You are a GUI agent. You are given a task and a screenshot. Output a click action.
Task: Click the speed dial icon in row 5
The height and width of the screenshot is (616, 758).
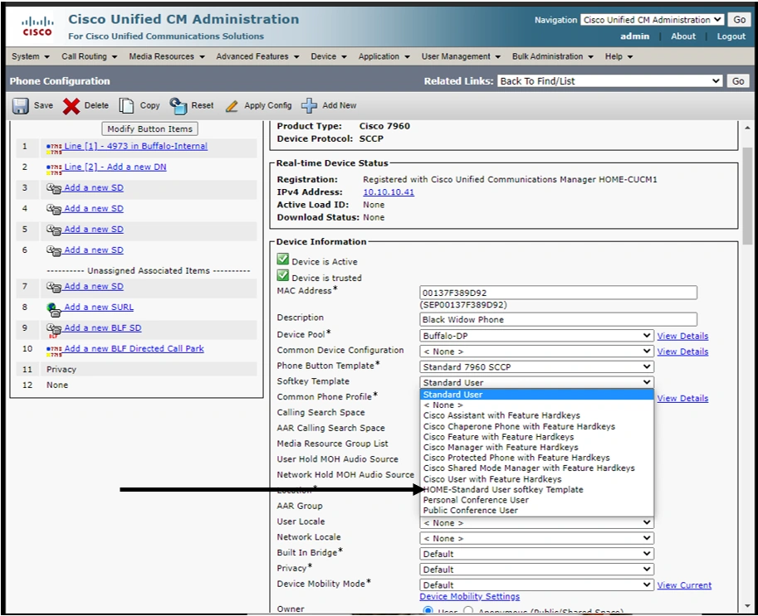[x=54, y=230]
